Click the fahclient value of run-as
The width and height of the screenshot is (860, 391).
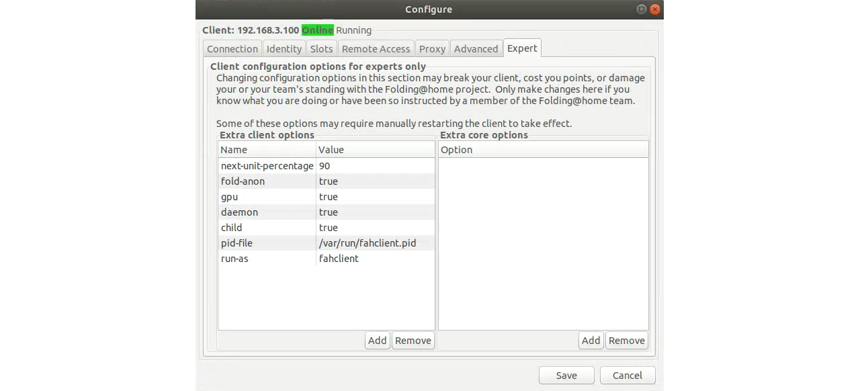(x=339, y=259)
